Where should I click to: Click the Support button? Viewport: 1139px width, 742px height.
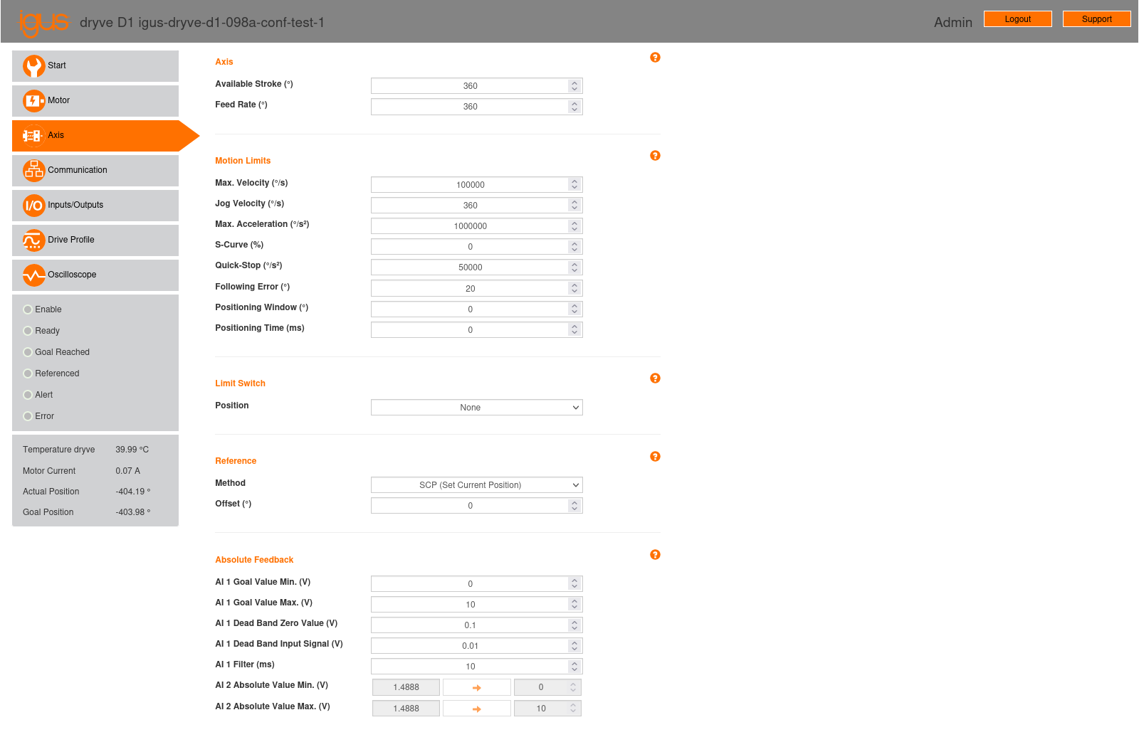[x=1096, y=19]
